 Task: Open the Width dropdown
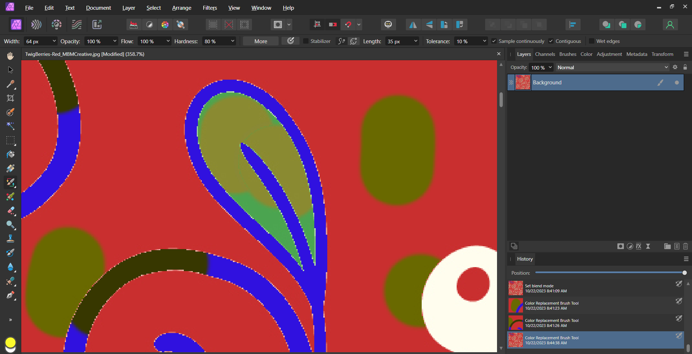(x=54, y=41)
